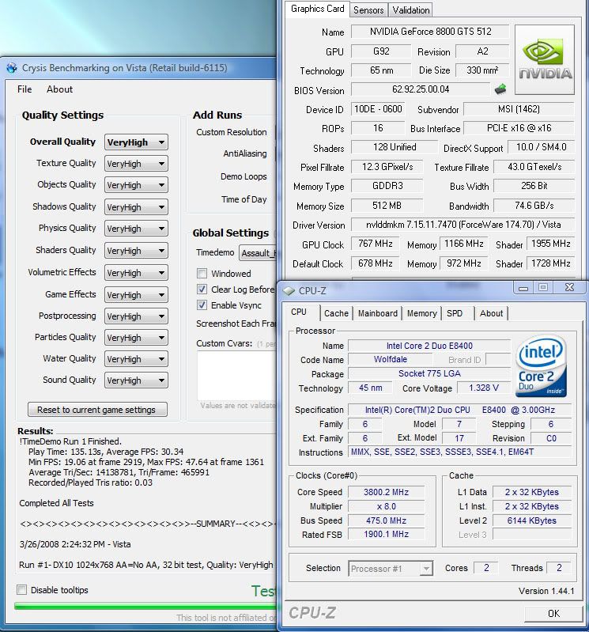Open the Physics Quality dropdown

coord(136,229)
